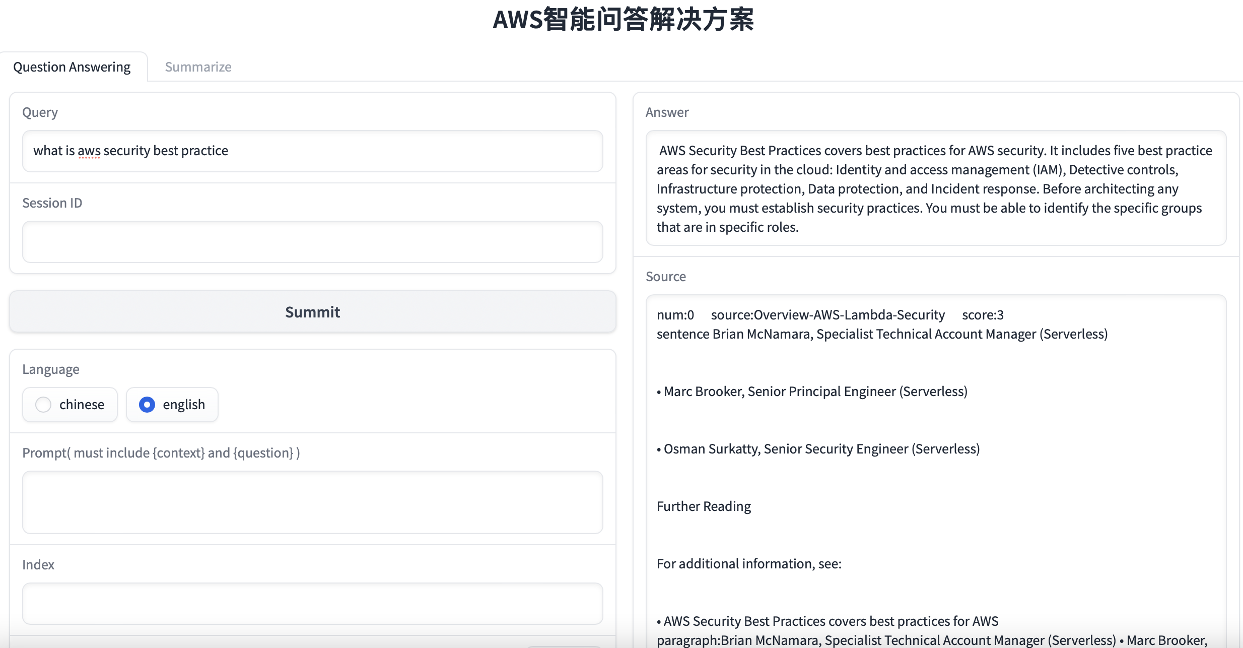Select the Question Answering tab
This screenshot has width=1243, height=648.
[72, 67]
